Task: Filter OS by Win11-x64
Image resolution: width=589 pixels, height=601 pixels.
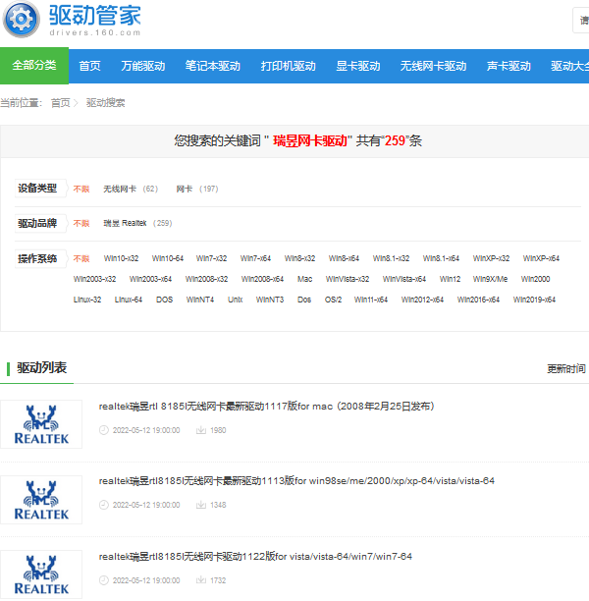Action: pos(371,300)
